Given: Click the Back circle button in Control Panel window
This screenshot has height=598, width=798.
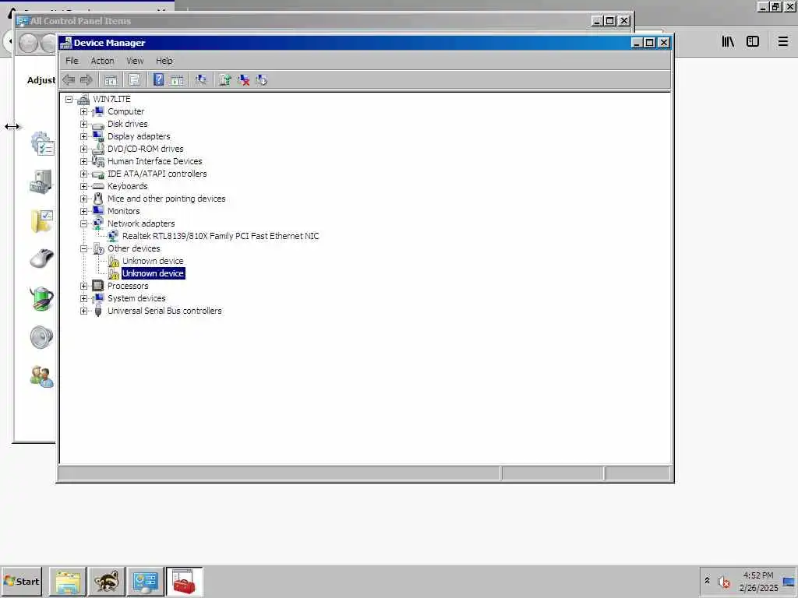Looking at the screenshot, I should pos(29,43).
